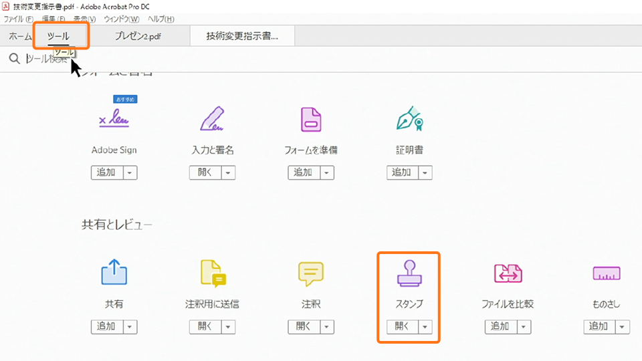Open the ファイル(F) menu
Image resolution: width=642 pixels, height=361 pixels.
pos(19,19)
